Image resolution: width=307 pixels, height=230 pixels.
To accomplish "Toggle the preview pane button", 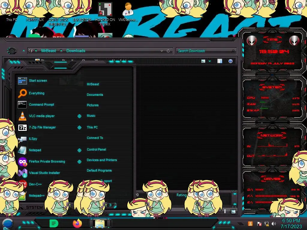I will pos(220,61).
